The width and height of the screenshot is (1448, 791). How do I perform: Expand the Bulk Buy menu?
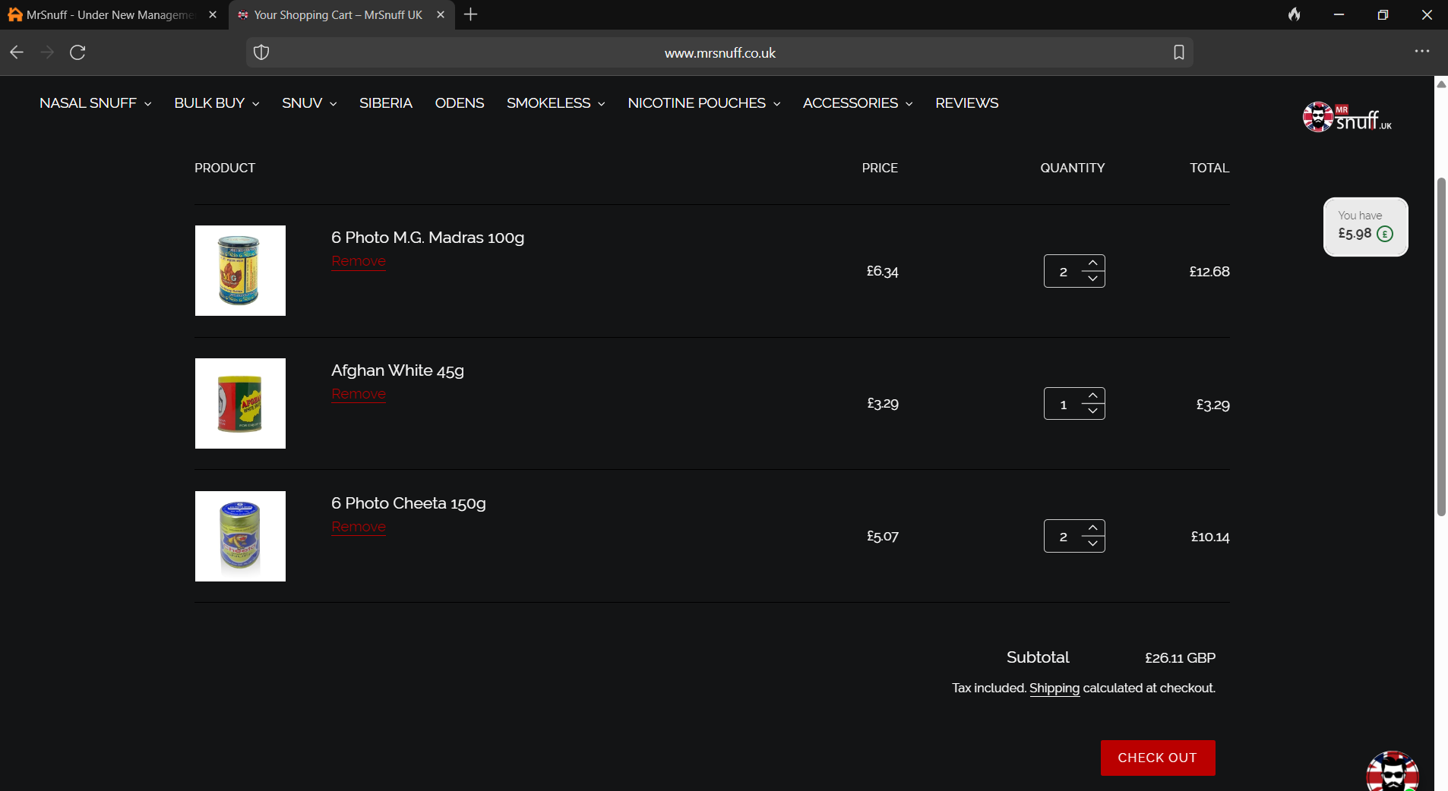[217, 103]
